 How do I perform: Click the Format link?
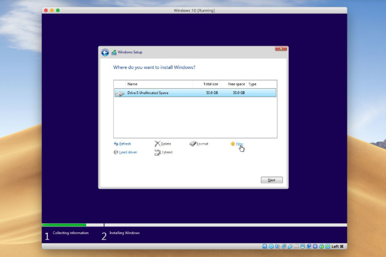(x=202, y=144)
